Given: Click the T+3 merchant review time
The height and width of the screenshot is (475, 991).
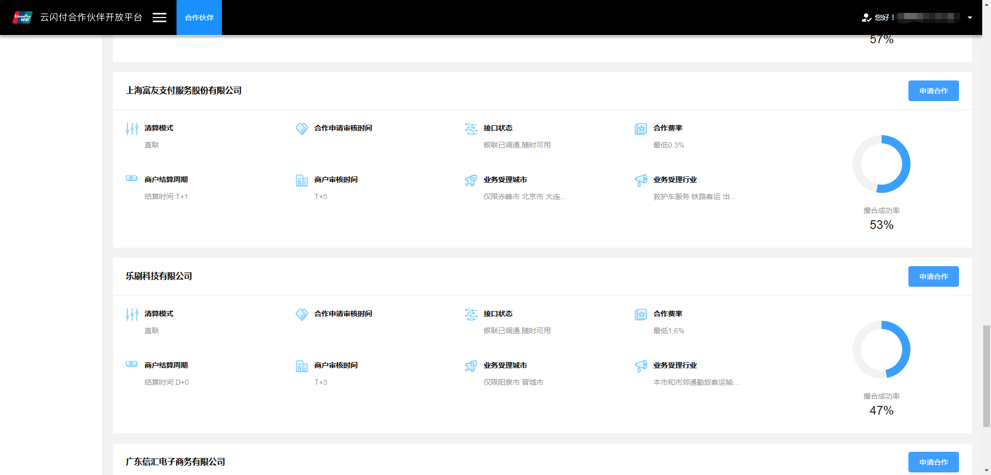Looking at the screenshot, I should [321, 382].
